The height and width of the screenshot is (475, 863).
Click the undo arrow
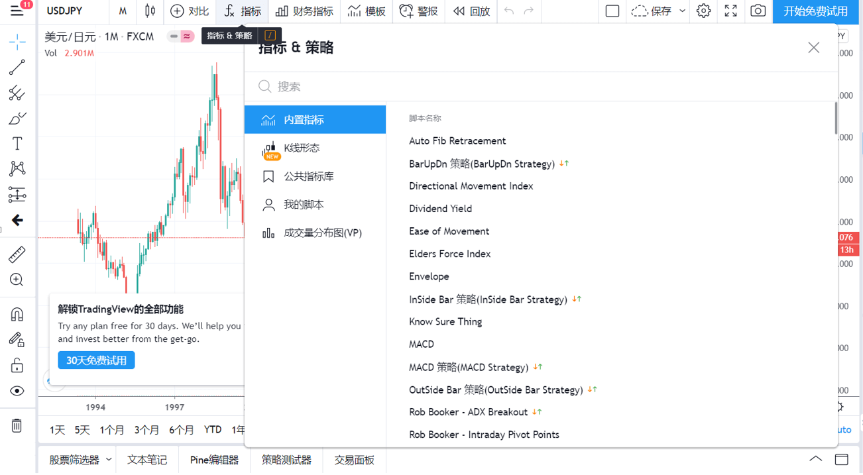(509, 11)
